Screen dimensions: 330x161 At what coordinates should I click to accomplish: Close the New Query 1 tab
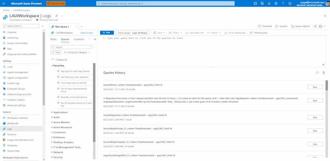pyautogui.click(x=76, y=27)
